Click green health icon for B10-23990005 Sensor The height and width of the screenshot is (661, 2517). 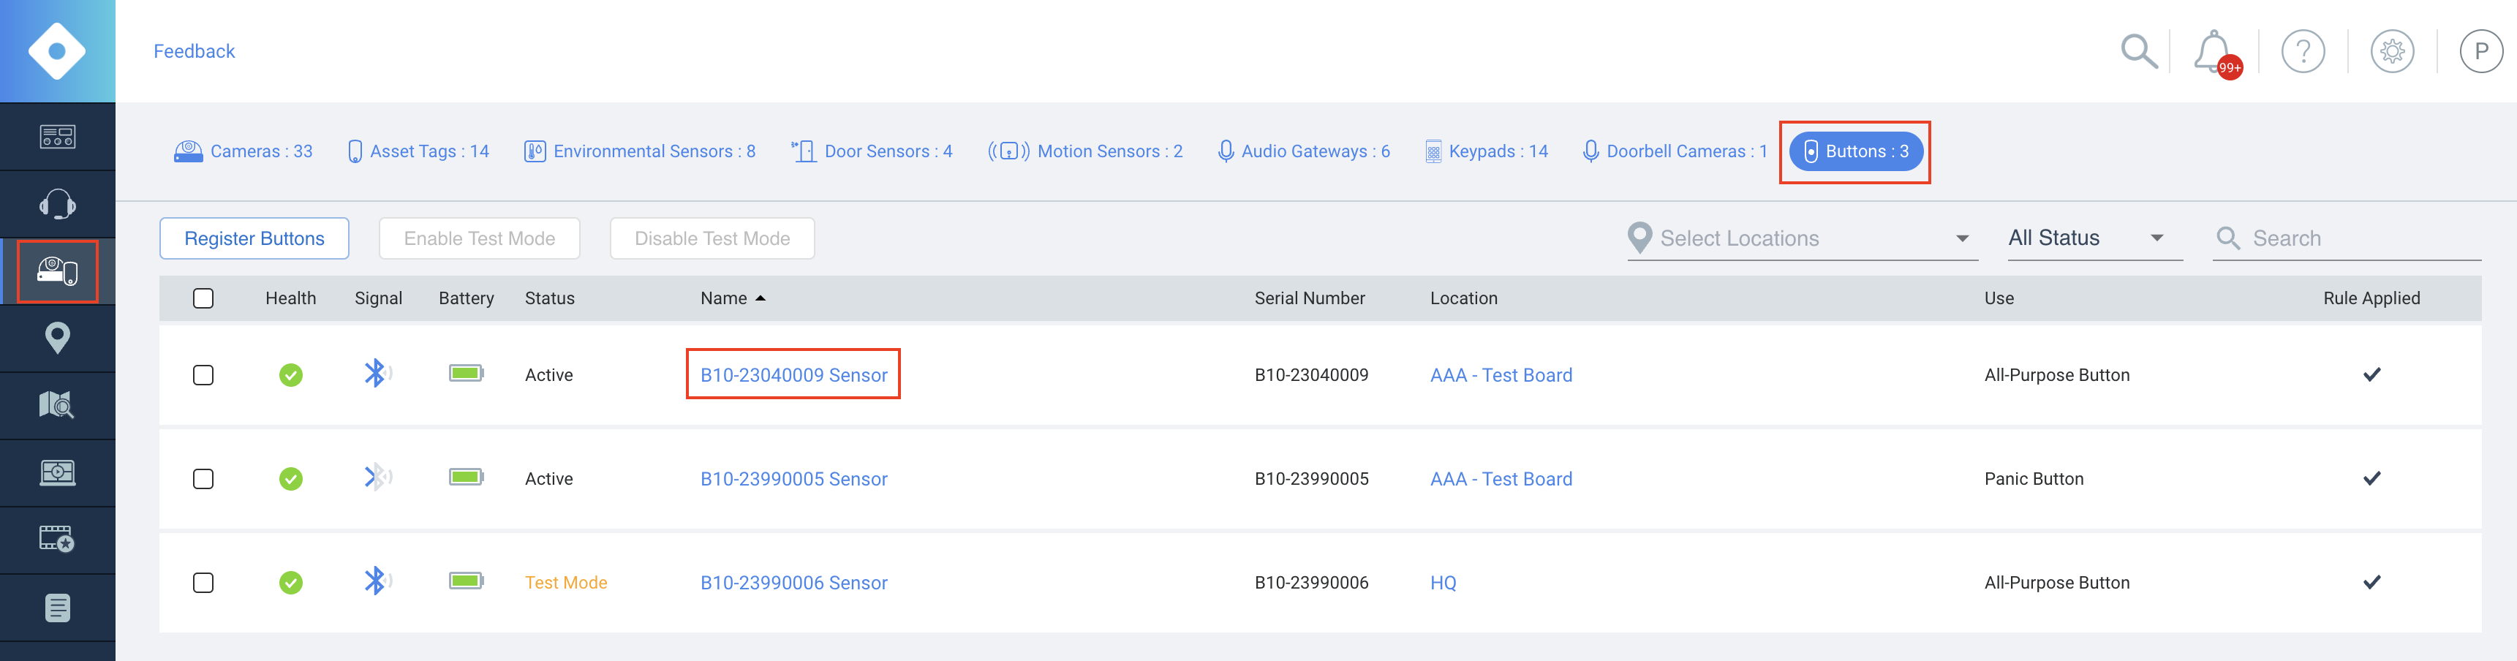(291, 478)
